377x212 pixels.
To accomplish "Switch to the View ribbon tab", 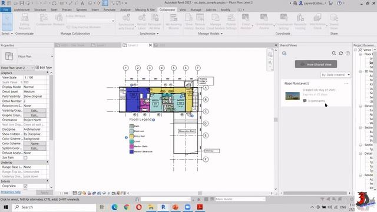I will coord(183,9).
